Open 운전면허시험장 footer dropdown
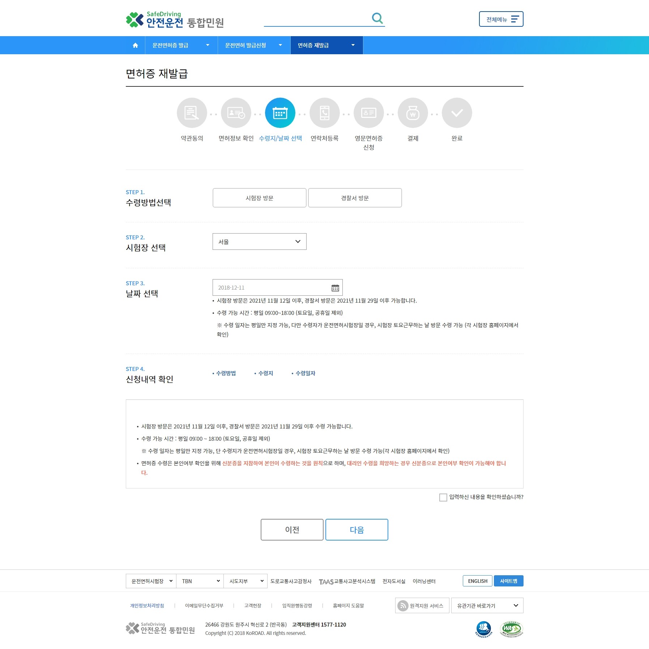The width and height of the screenshot is (649, 649). (151, 581)
